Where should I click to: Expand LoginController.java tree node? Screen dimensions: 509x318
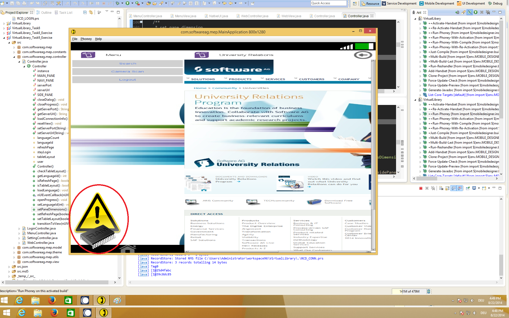pos(19,228)
